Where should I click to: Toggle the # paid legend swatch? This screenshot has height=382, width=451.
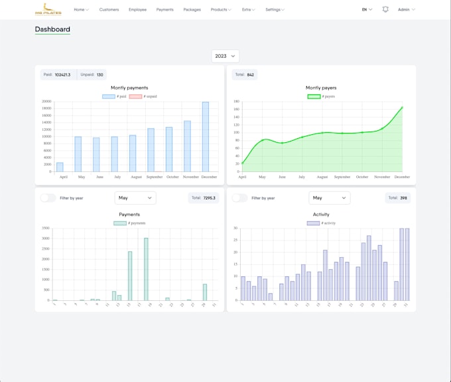click(108, 96)
